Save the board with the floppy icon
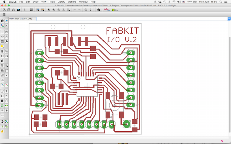231x144 pixels. (x=9, y=10)
